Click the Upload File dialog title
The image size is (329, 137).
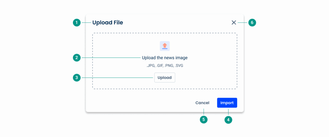[108, 22]
